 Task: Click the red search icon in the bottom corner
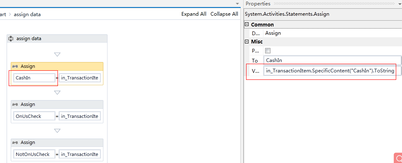point(398,158)
